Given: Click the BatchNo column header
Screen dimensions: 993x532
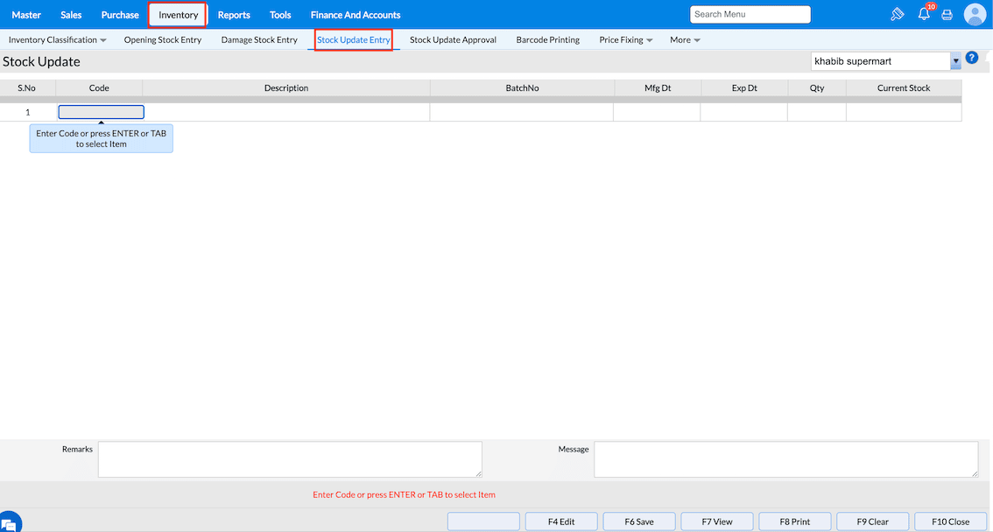Looking at the screenshot, I should [x=522, y=87].
